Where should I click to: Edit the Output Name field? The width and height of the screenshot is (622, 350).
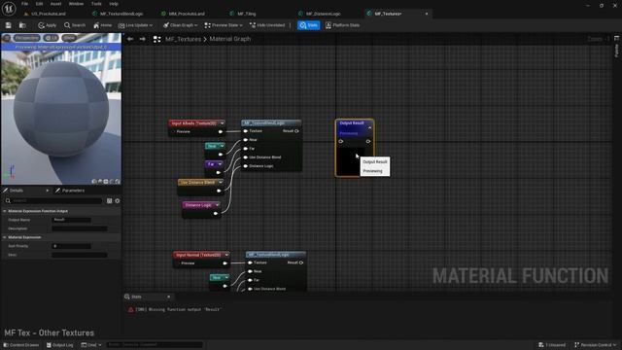(71, 220)
